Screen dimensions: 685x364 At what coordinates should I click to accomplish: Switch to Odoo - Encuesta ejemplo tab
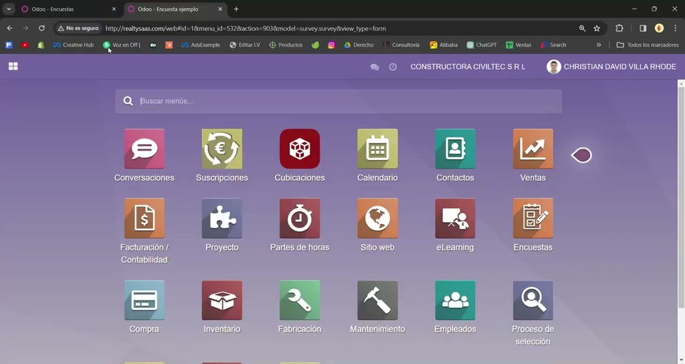coord(175,9)
